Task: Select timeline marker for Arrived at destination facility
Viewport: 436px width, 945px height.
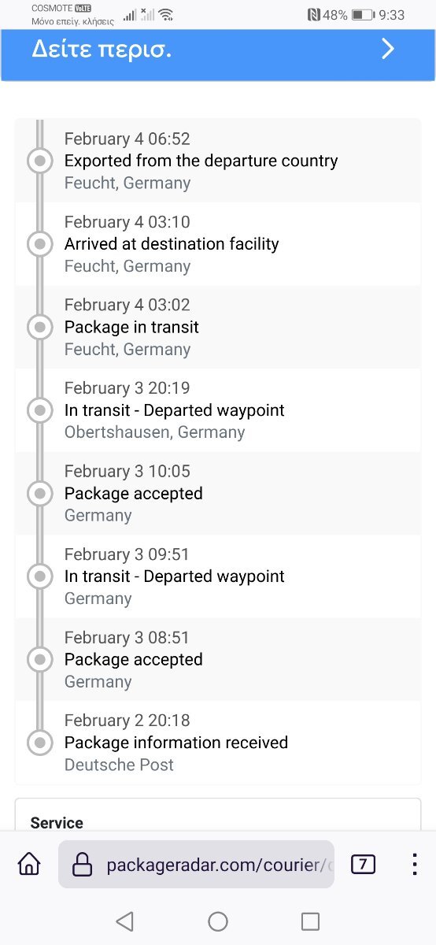Action: [x=39, y=244]
